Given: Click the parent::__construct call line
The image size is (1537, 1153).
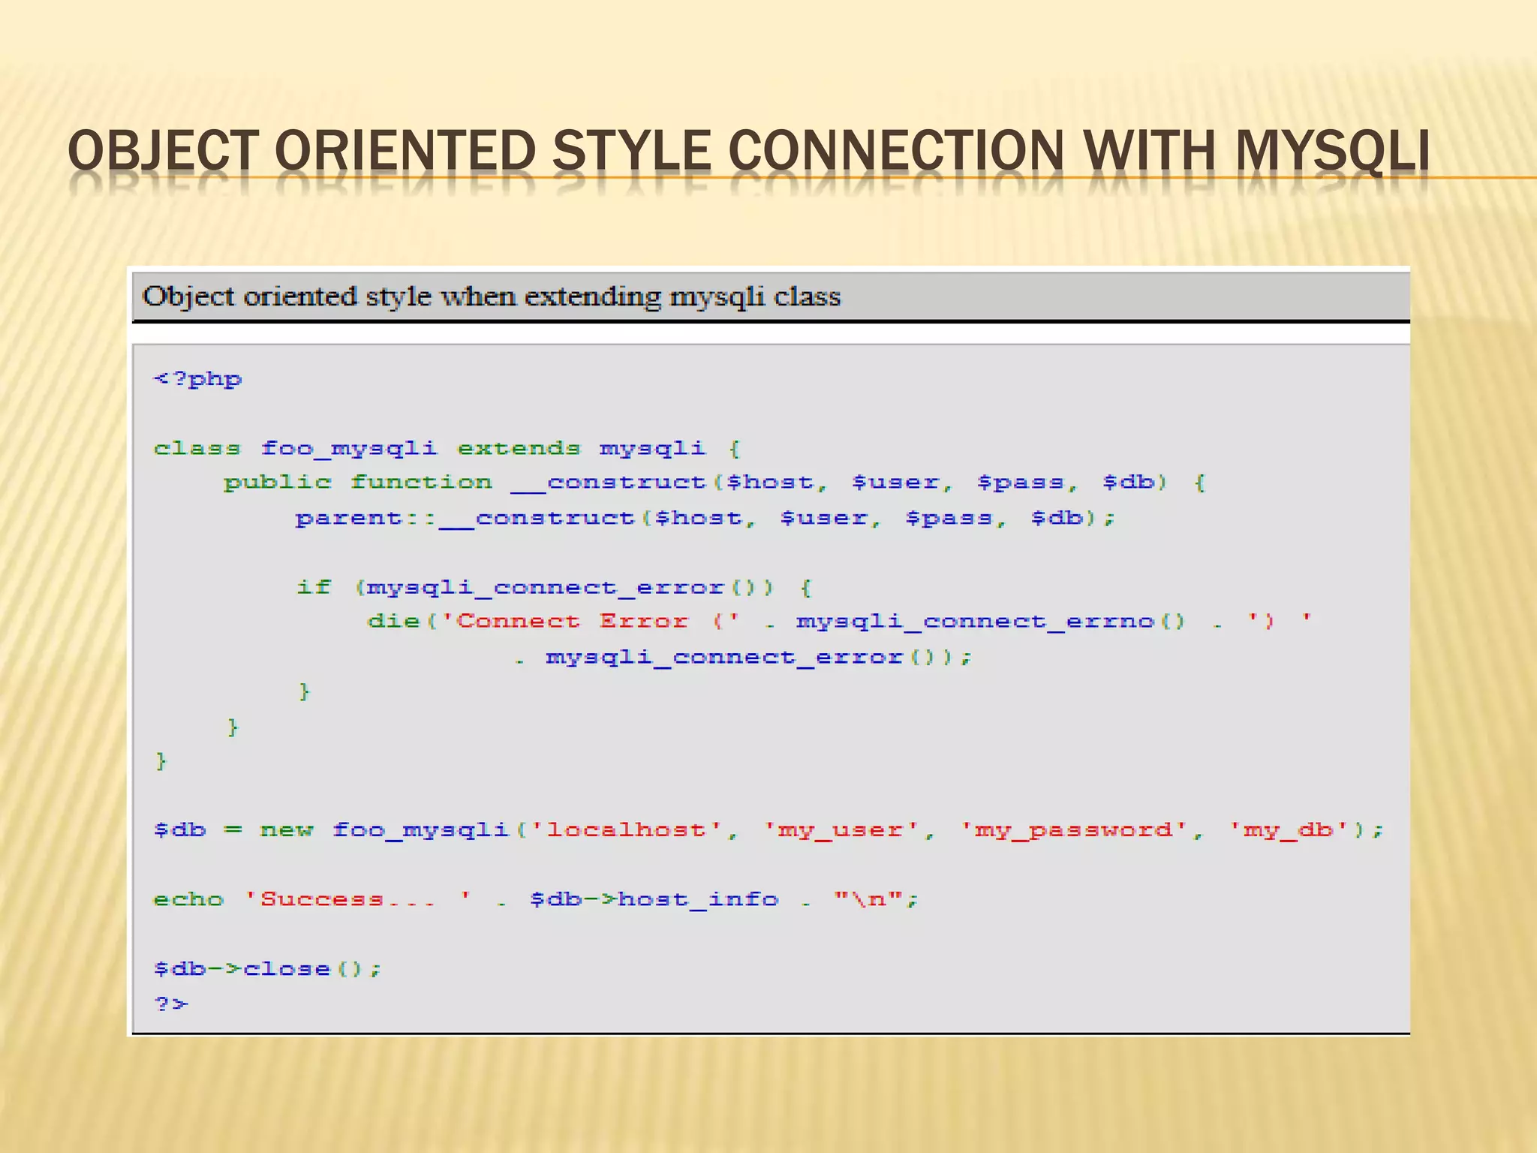Looking at the screenshot, I should pyautogui.click(x=704, y=518).
